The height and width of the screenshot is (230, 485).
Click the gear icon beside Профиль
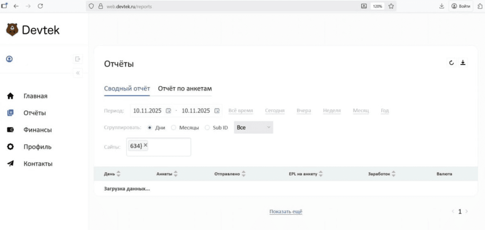point(10,147)
